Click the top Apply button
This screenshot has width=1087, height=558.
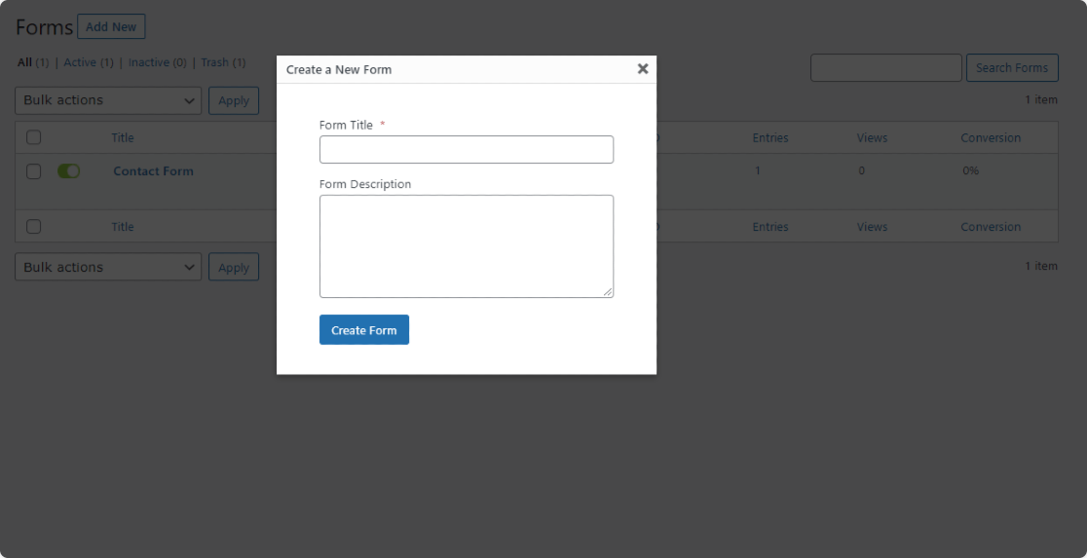[234, 100]
